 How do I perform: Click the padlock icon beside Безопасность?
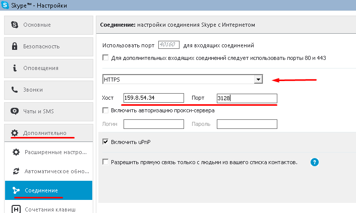point(15,46)
